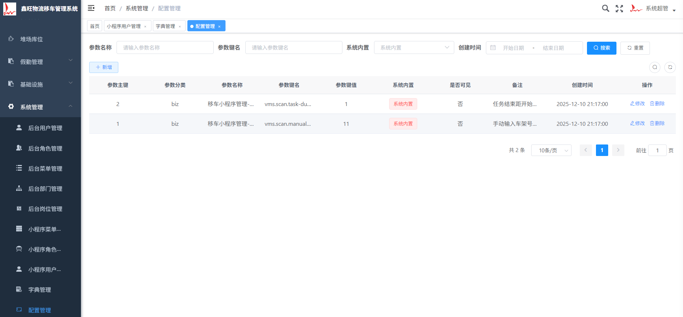The height and width of the screenshot is (317, 683).
Task: Click the 重置 reset button
Action: pyautogui.click(x=635, y=48)
